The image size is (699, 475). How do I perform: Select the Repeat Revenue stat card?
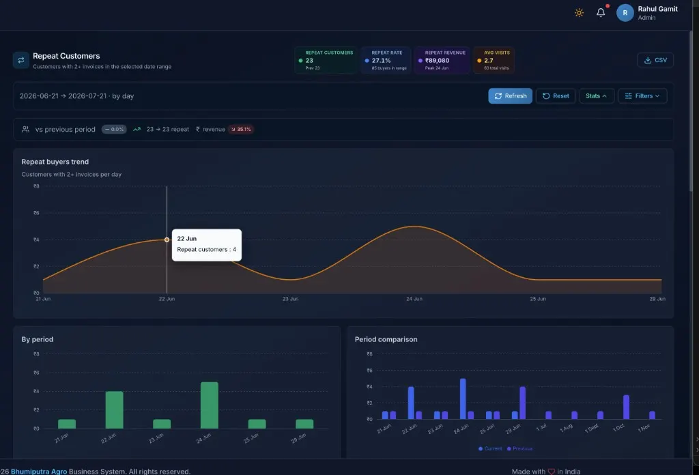click(442, 60)
